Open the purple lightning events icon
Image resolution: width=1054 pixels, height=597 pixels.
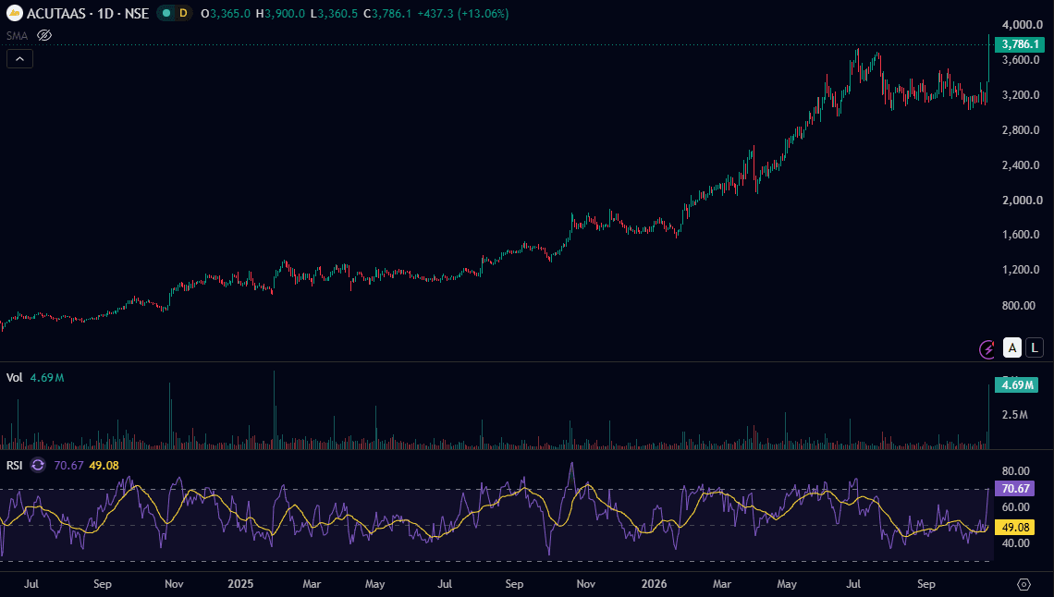pyautogui.click(x=987, y=348)
